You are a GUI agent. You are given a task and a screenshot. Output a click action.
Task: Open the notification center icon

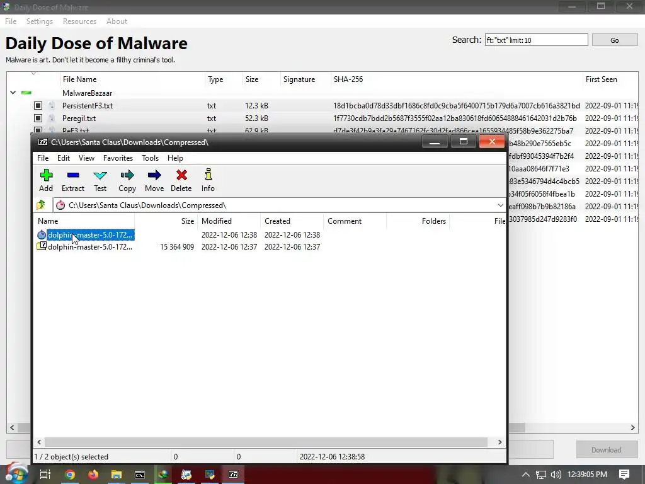pyautogui.click(x=624, y=475)
